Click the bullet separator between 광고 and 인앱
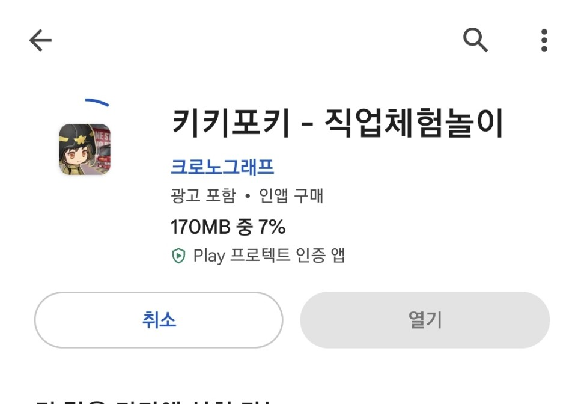This screenshot has height=404, width=584. tap(247, 197)
